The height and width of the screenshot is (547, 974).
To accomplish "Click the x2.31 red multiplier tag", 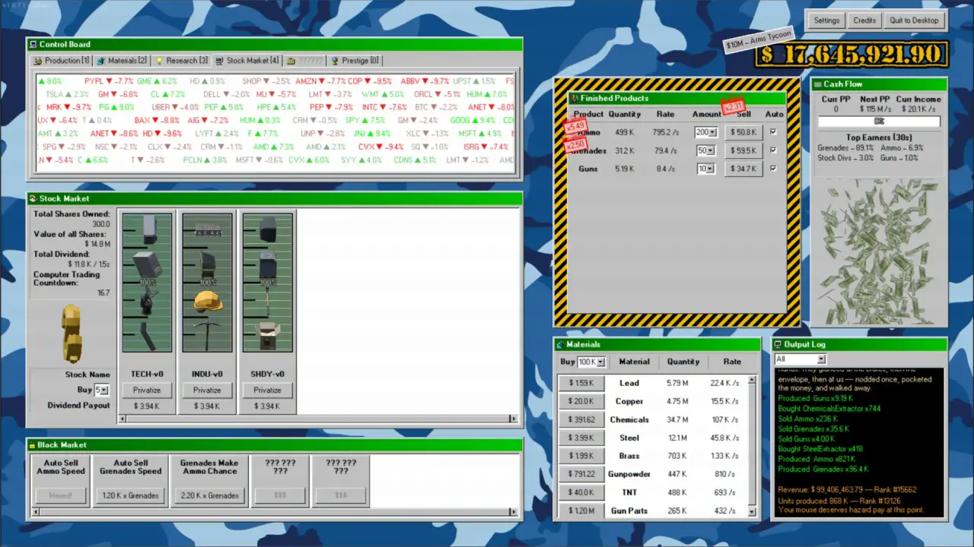I will coord(733,107).
